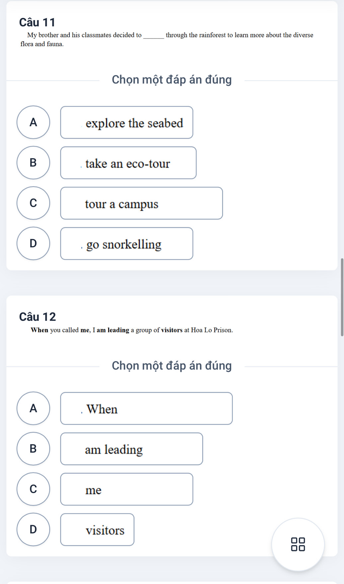Screen dimensions: 344x584
Task: Select circle B for Câu 11
Action: pyautogui.click(x=33, y=163)
